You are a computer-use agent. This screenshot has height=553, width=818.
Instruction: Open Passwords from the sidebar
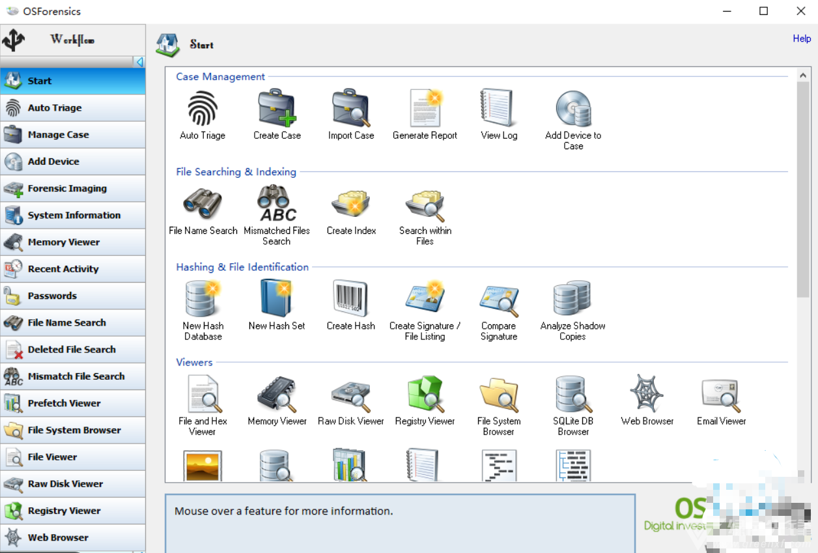73,296
